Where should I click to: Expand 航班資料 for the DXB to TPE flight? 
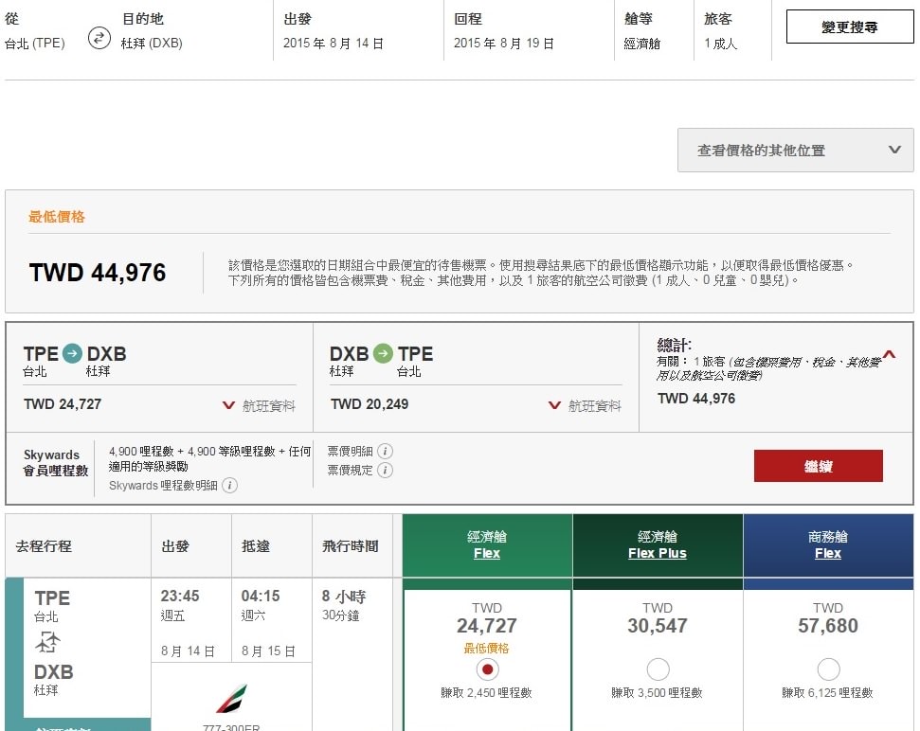point(585,405)
